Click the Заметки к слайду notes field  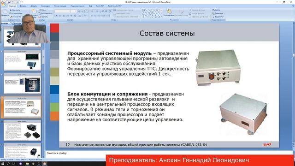tap(169, 154)
